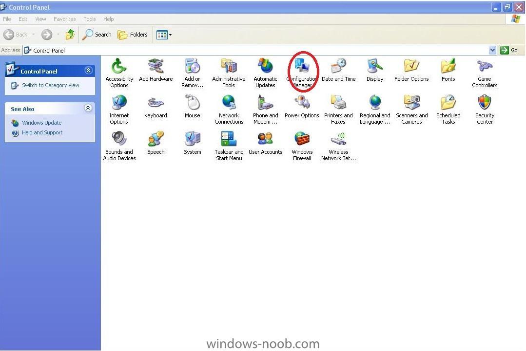526x351 pixels.
Task: Open Date and Time applet
Action: [x=338, y=70]
